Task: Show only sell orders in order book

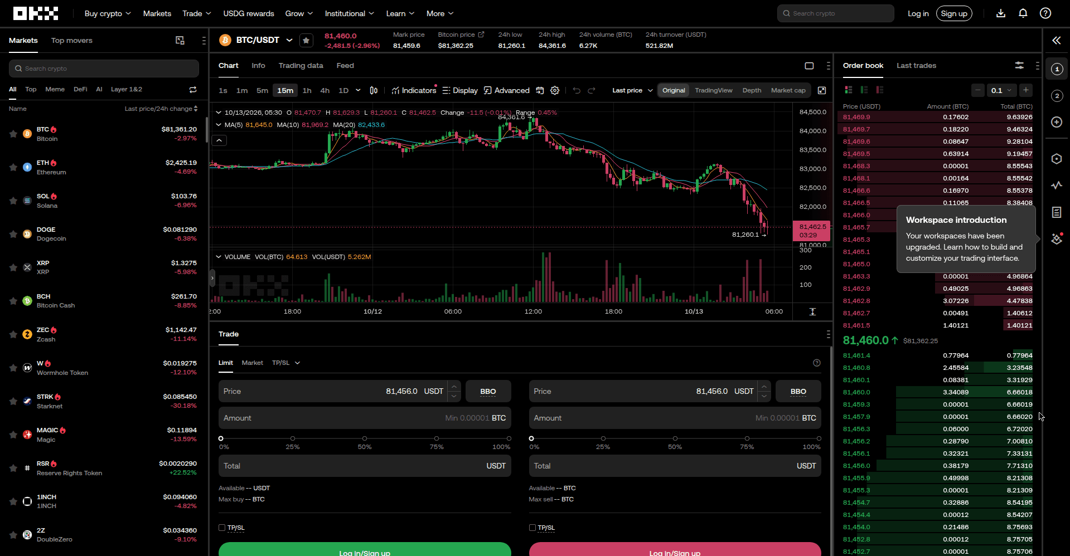Action: coord(880,90)
